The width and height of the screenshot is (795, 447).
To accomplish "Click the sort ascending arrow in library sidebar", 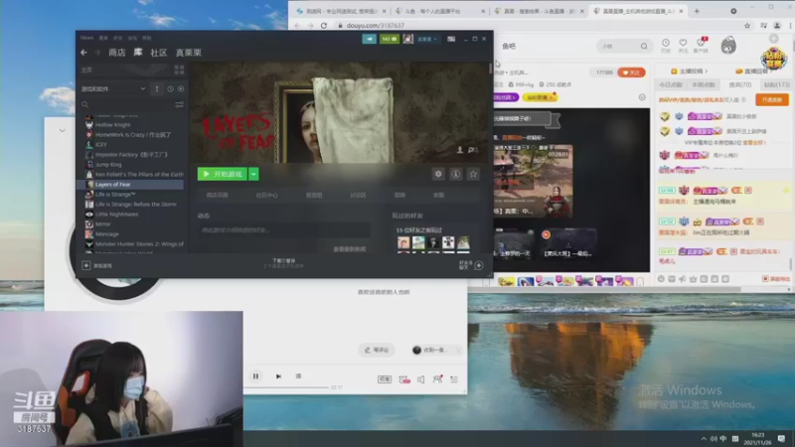I will (157, 88).
